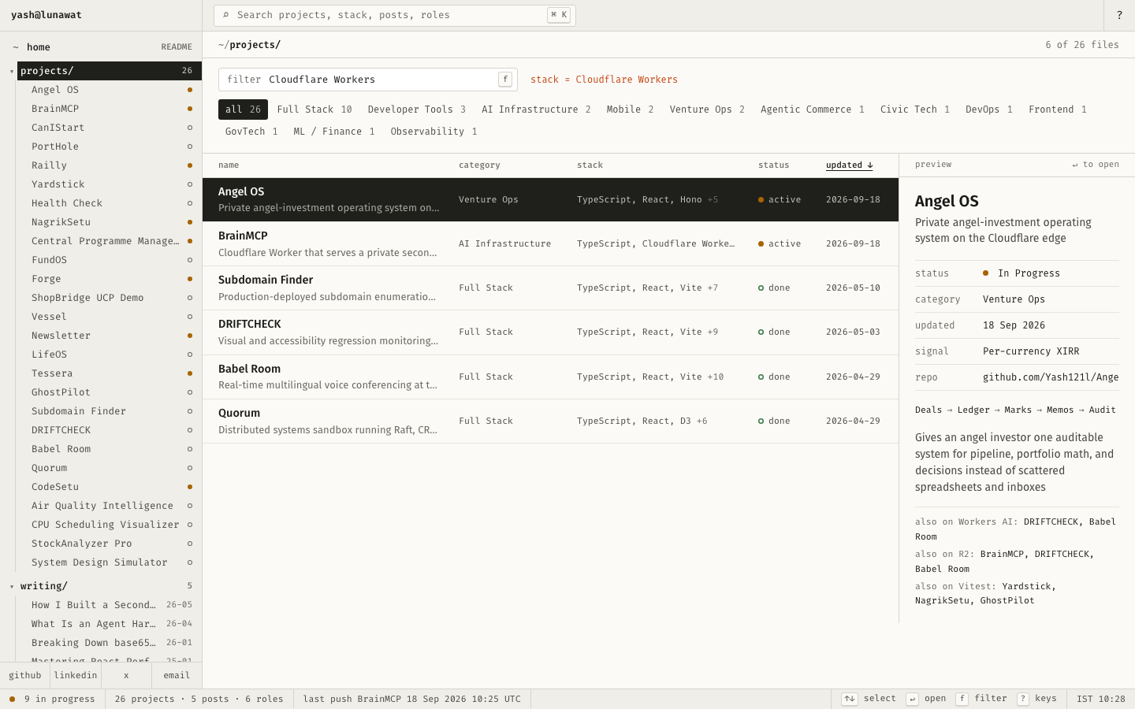
Task: Click the to open hint in preview header
Action: [x=1096, y=165]
